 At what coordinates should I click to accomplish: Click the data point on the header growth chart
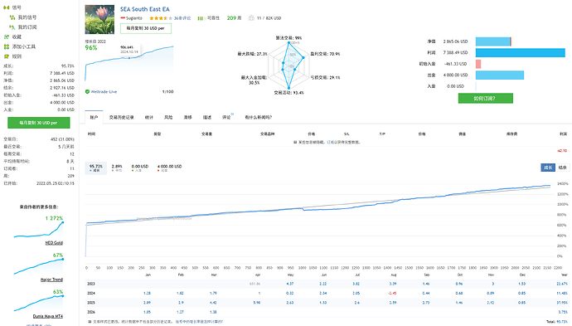(129, 58)
